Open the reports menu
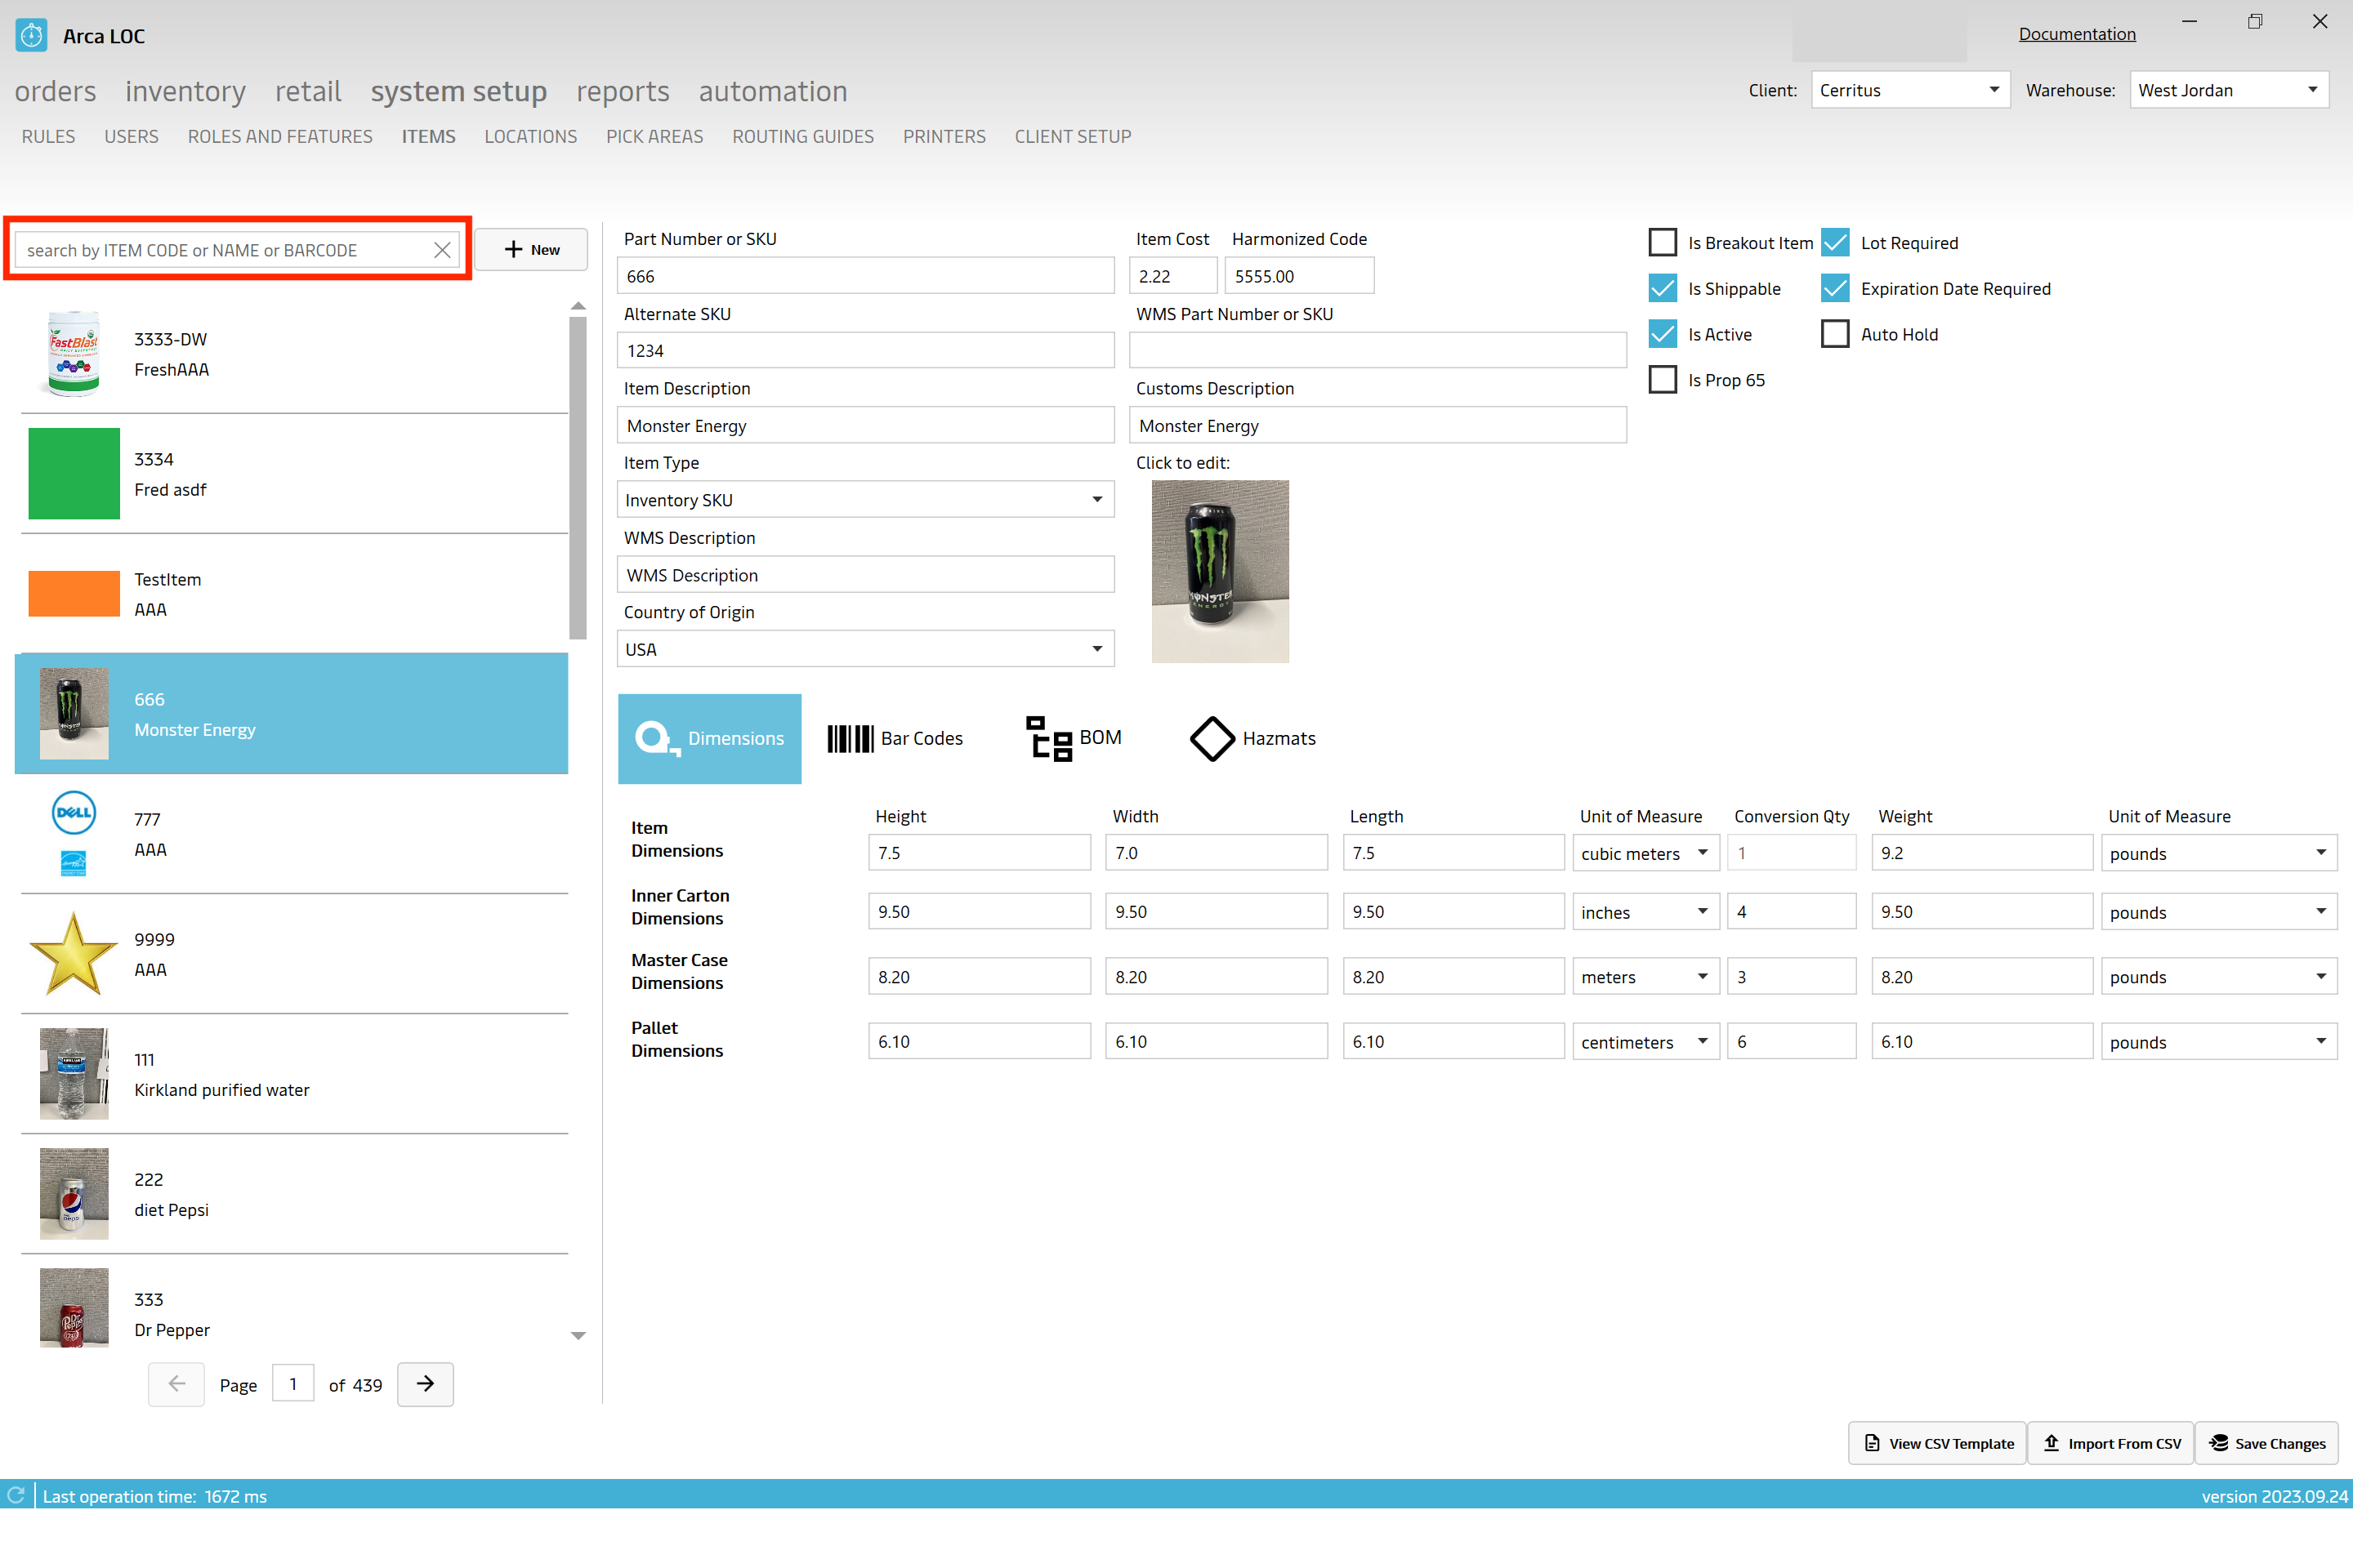Viewport: 2353px width, 1568px height. pyautogui.click(x=623, y=91)
